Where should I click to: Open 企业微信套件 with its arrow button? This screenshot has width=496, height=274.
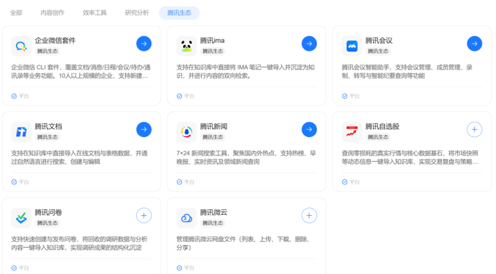[x=144, y=44]
